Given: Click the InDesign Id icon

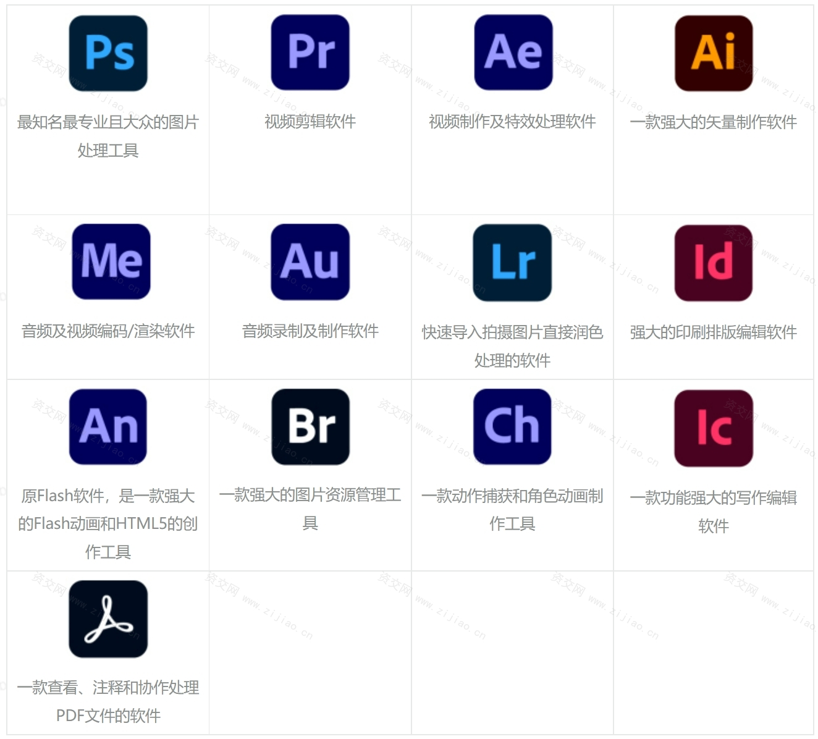Looking at the screenshot, I should click(x=714, y=263).
